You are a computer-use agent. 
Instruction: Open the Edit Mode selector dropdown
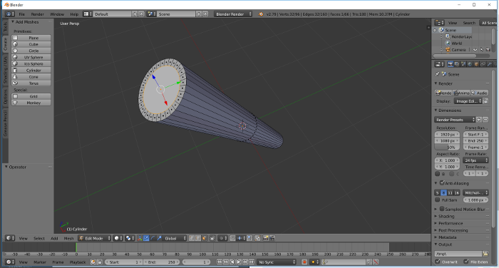click(x=95, y=238)
